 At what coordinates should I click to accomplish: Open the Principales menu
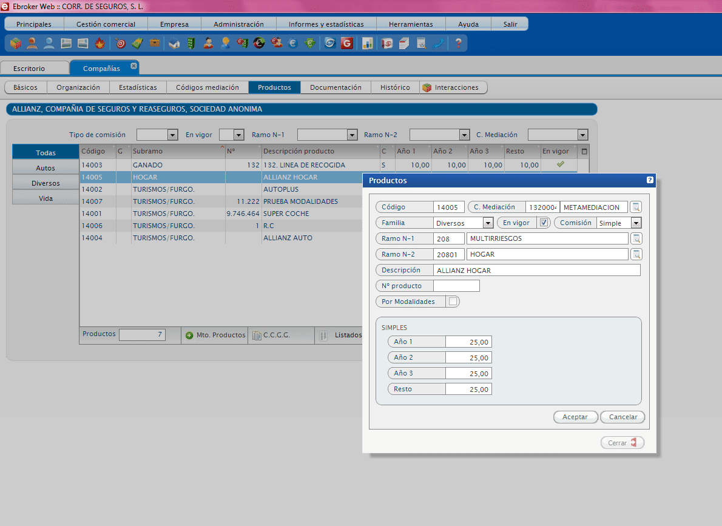pyautogui.click(x=34, y=24)
